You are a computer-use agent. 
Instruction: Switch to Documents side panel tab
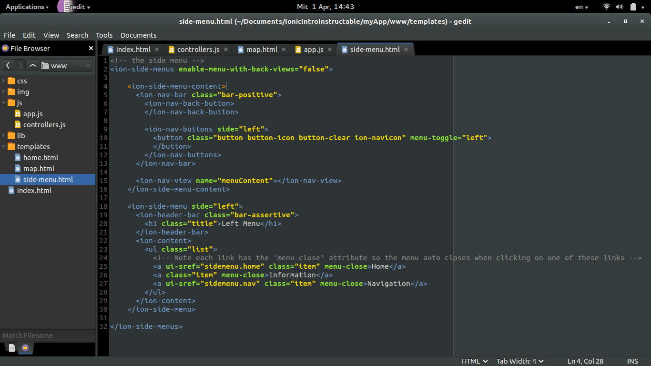click(x=12, y=348)
